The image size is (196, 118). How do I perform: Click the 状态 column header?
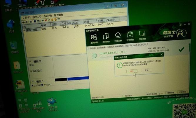(78, 22)
